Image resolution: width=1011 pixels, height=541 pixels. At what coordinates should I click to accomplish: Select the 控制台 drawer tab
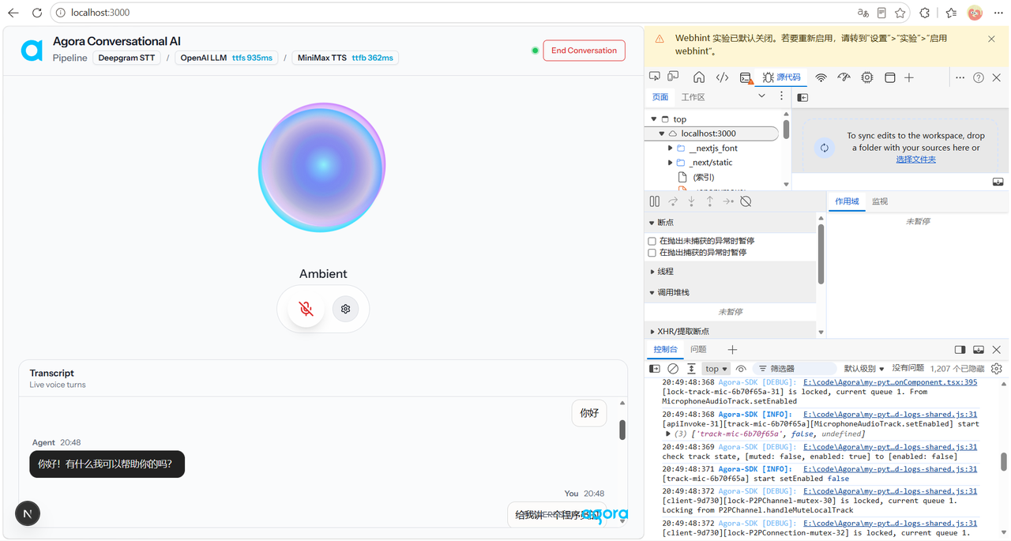(x=665, y=349)
